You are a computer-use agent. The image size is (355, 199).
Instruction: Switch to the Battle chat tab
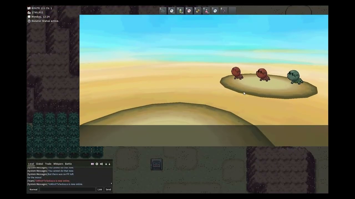[x=68, y=164]
